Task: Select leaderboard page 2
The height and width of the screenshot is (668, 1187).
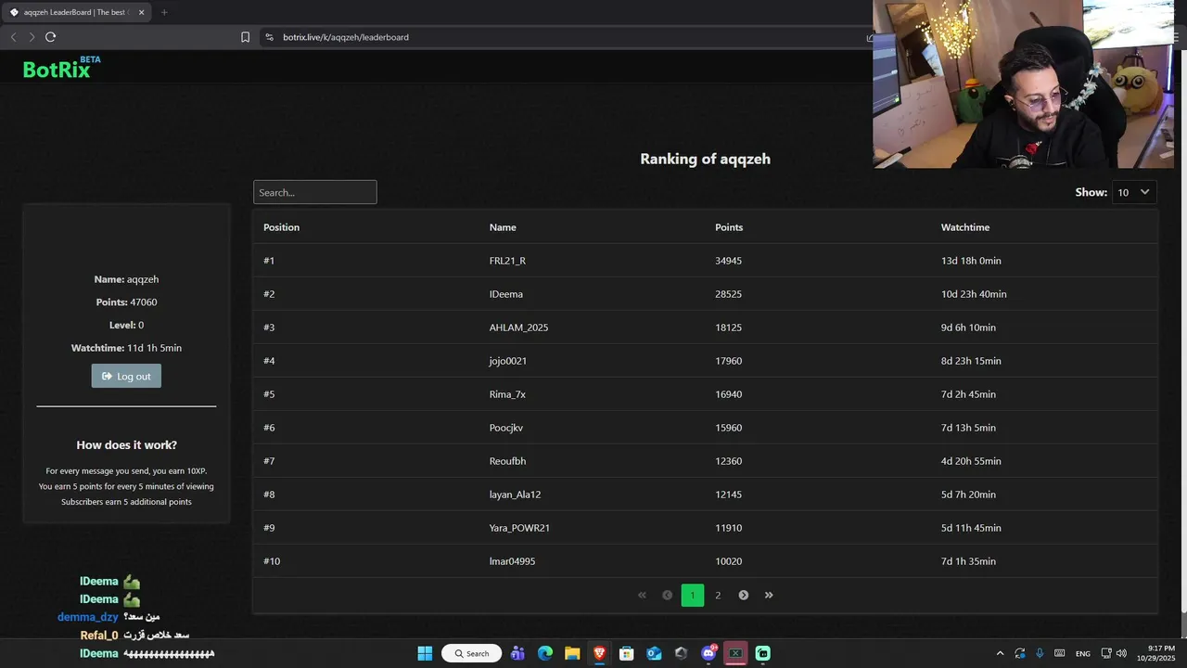Action: [718, 595]
